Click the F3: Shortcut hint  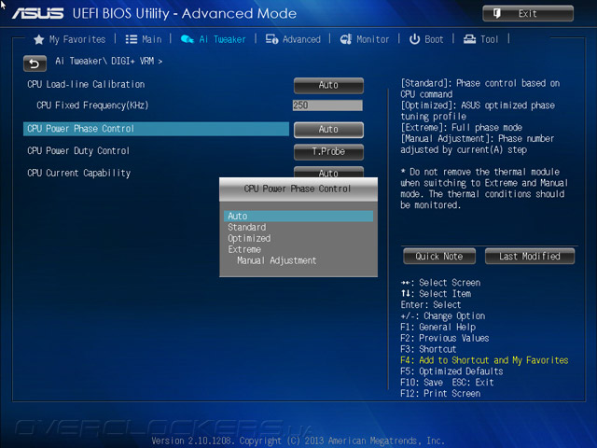tap(428, 349)
